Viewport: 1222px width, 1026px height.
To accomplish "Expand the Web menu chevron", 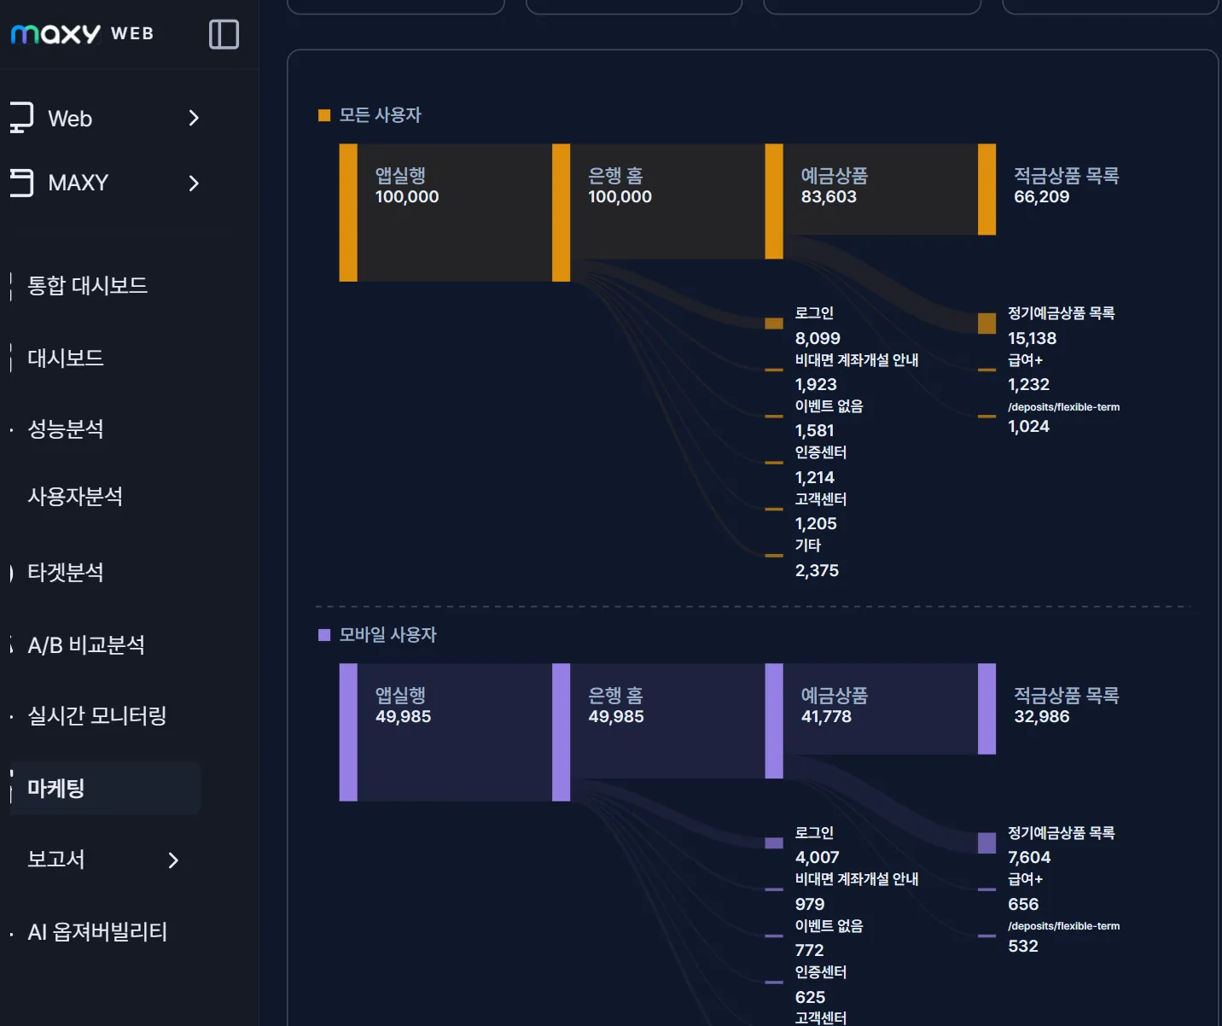I will [194, 118].
